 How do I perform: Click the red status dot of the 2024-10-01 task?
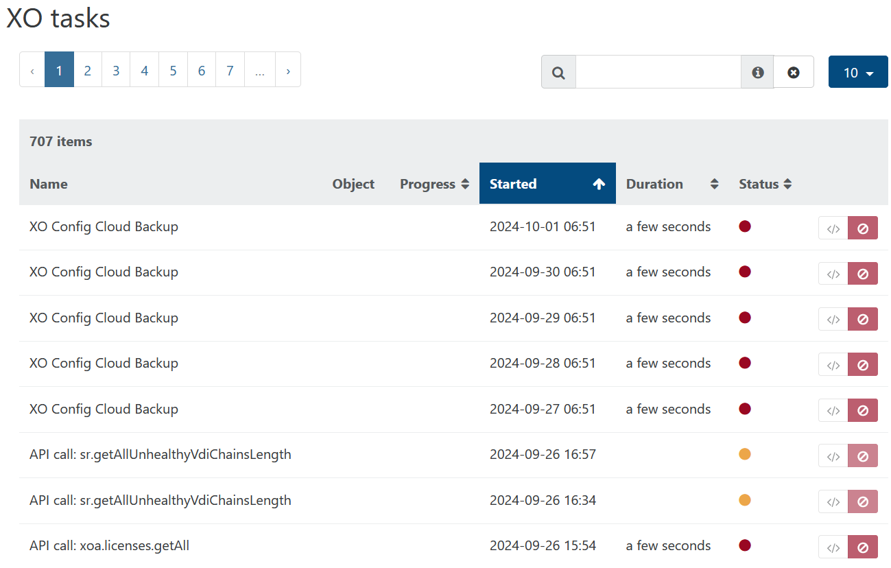[745, 226]
